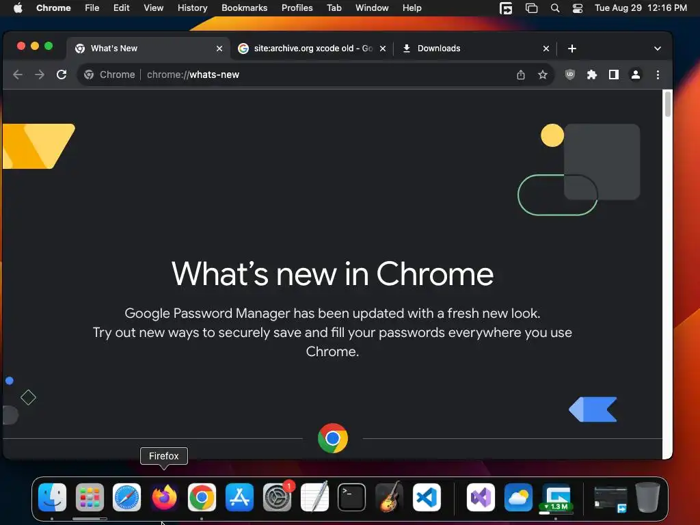Close the What's New tab

(219, 49)
